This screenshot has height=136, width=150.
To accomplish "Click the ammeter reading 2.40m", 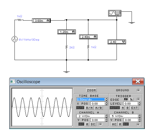I will point(88,37).
